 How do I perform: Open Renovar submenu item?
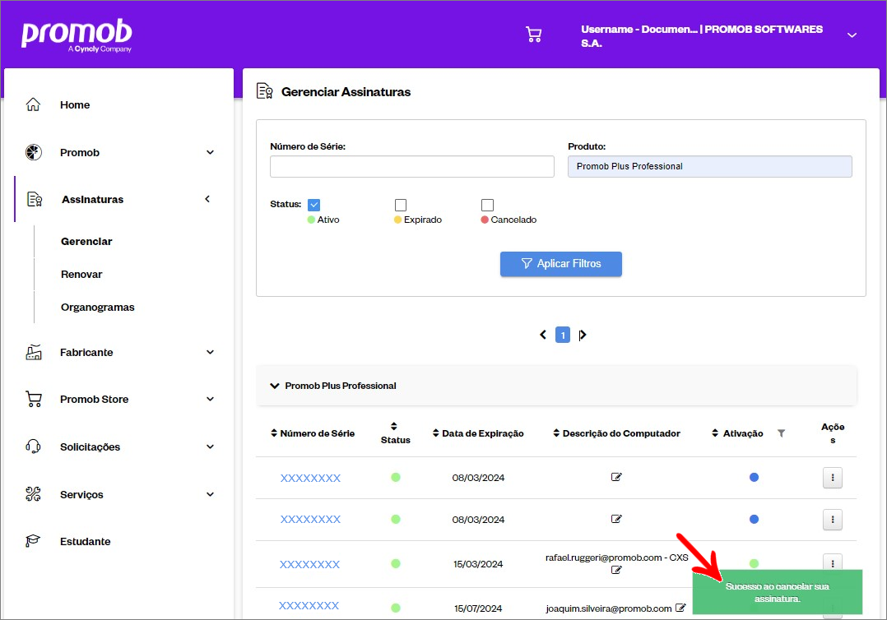tap(81, 274)
